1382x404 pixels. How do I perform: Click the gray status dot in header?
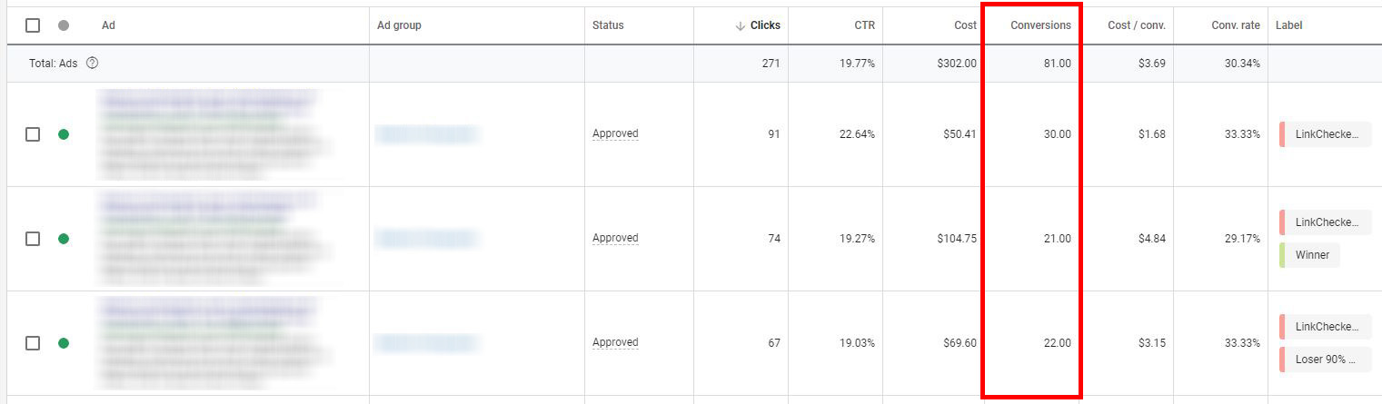point(64,25)
